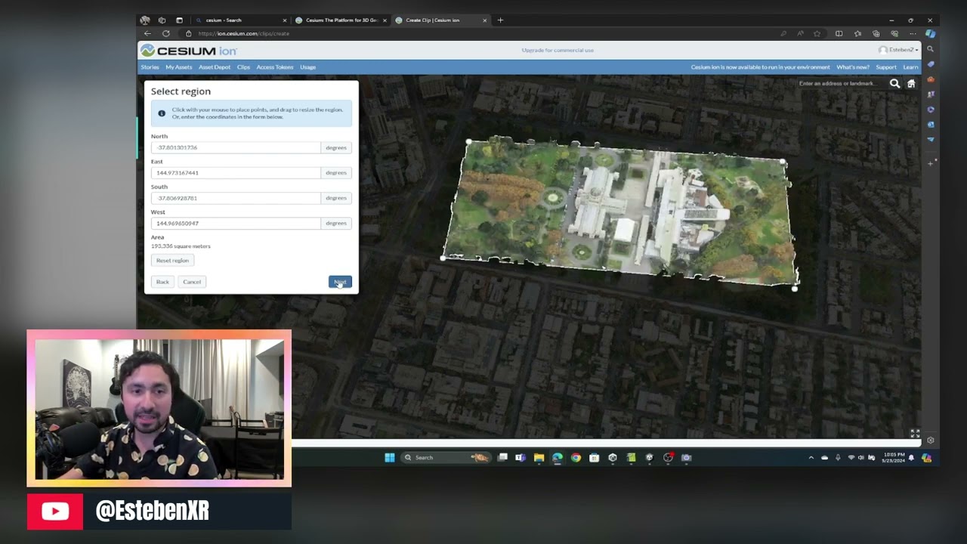Click the home view icon on map
The width and height of the screenshot is (967, 544).
click(911, 83)
